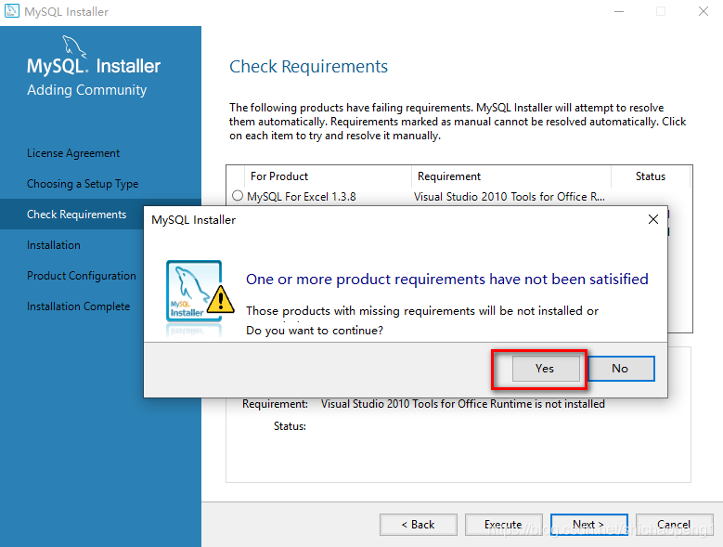Open the License Agreement step in sidebar
The image size is (723, 547).
[73, 153]
